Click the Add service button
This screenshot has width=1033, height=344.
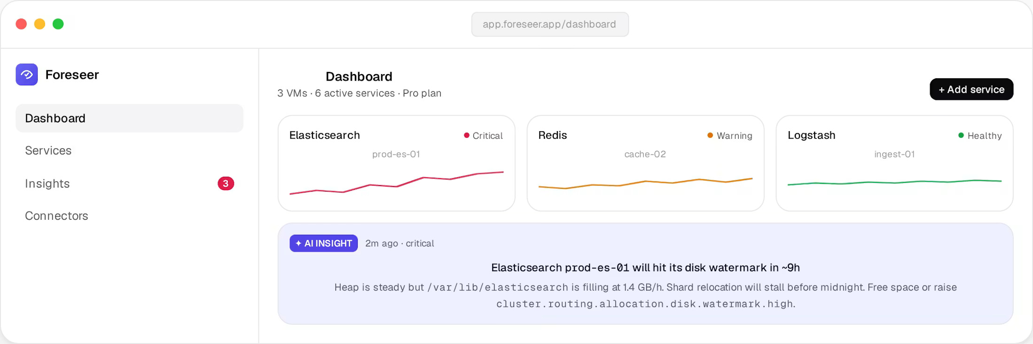tap(971, 89)
